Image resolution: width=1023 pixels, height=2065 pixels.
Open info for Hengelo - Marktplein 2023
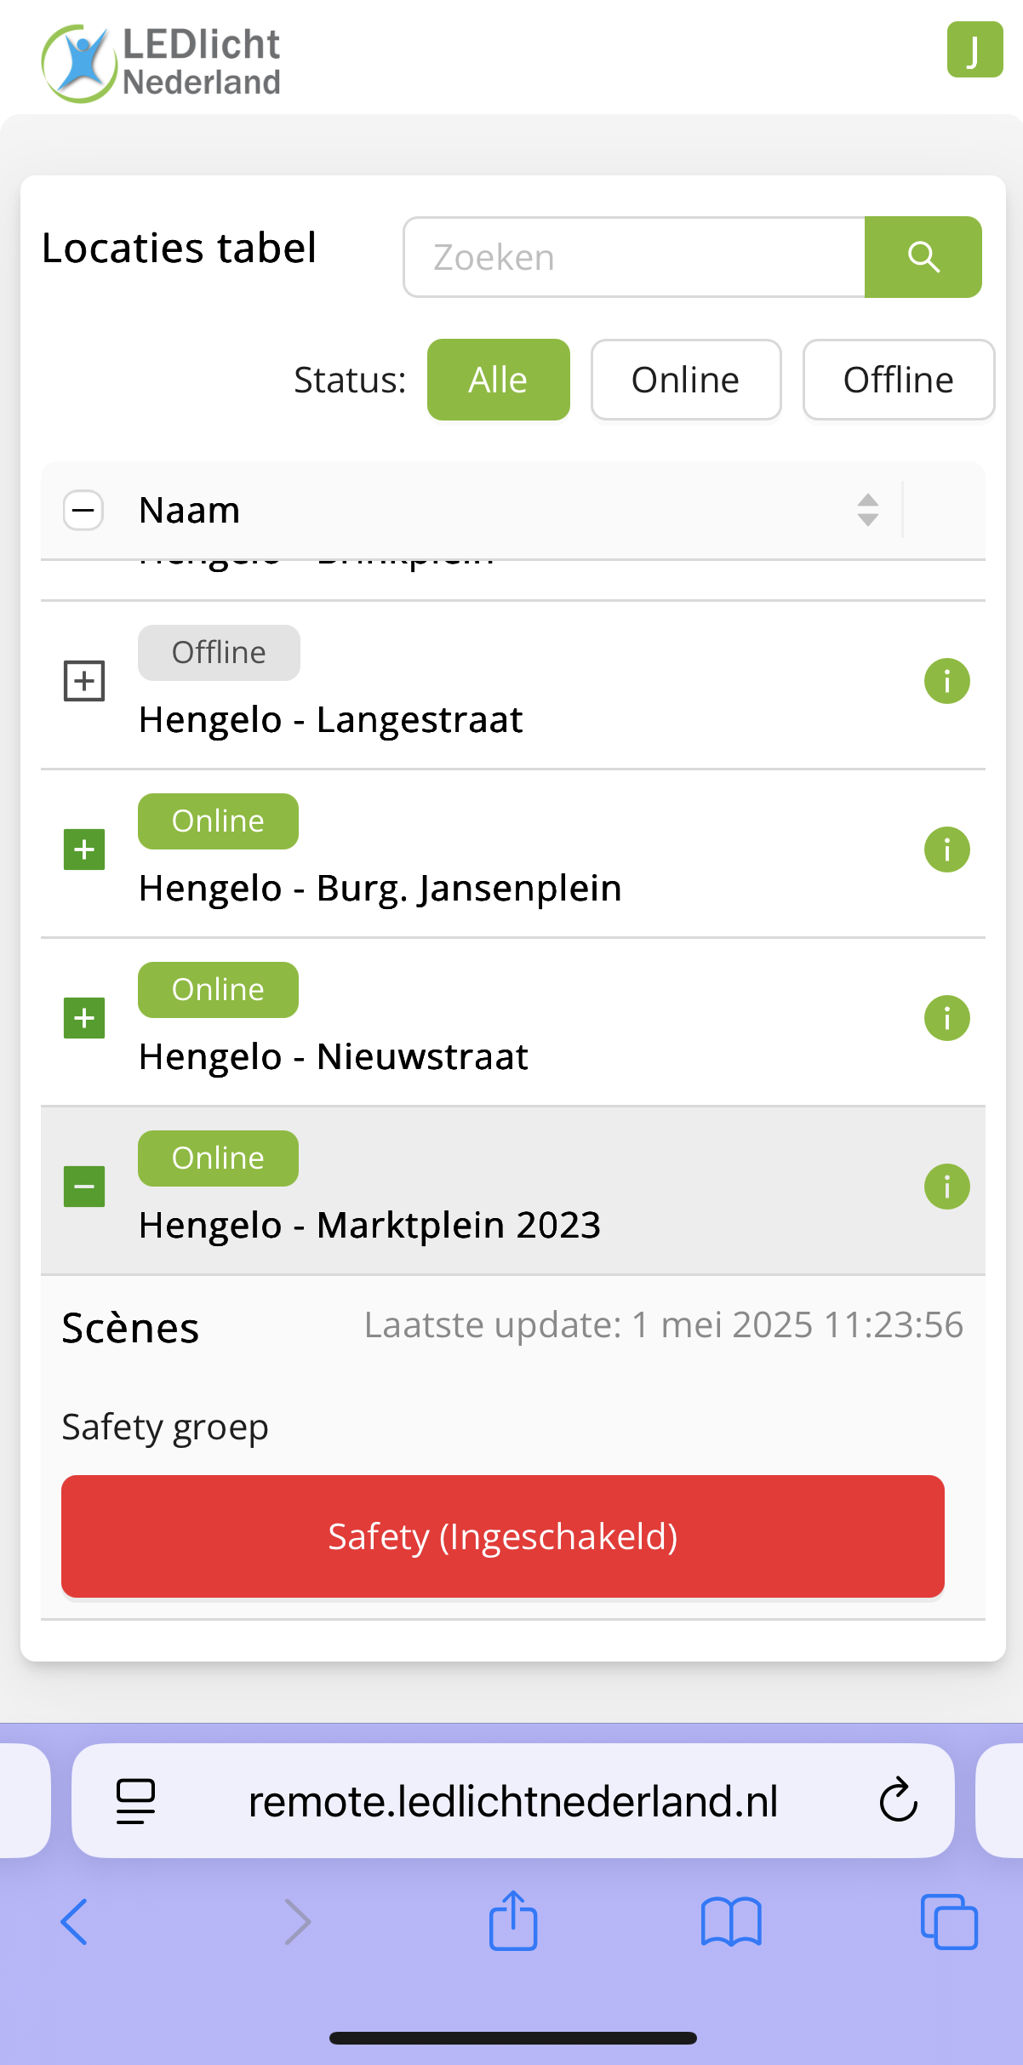point(946,1187)
